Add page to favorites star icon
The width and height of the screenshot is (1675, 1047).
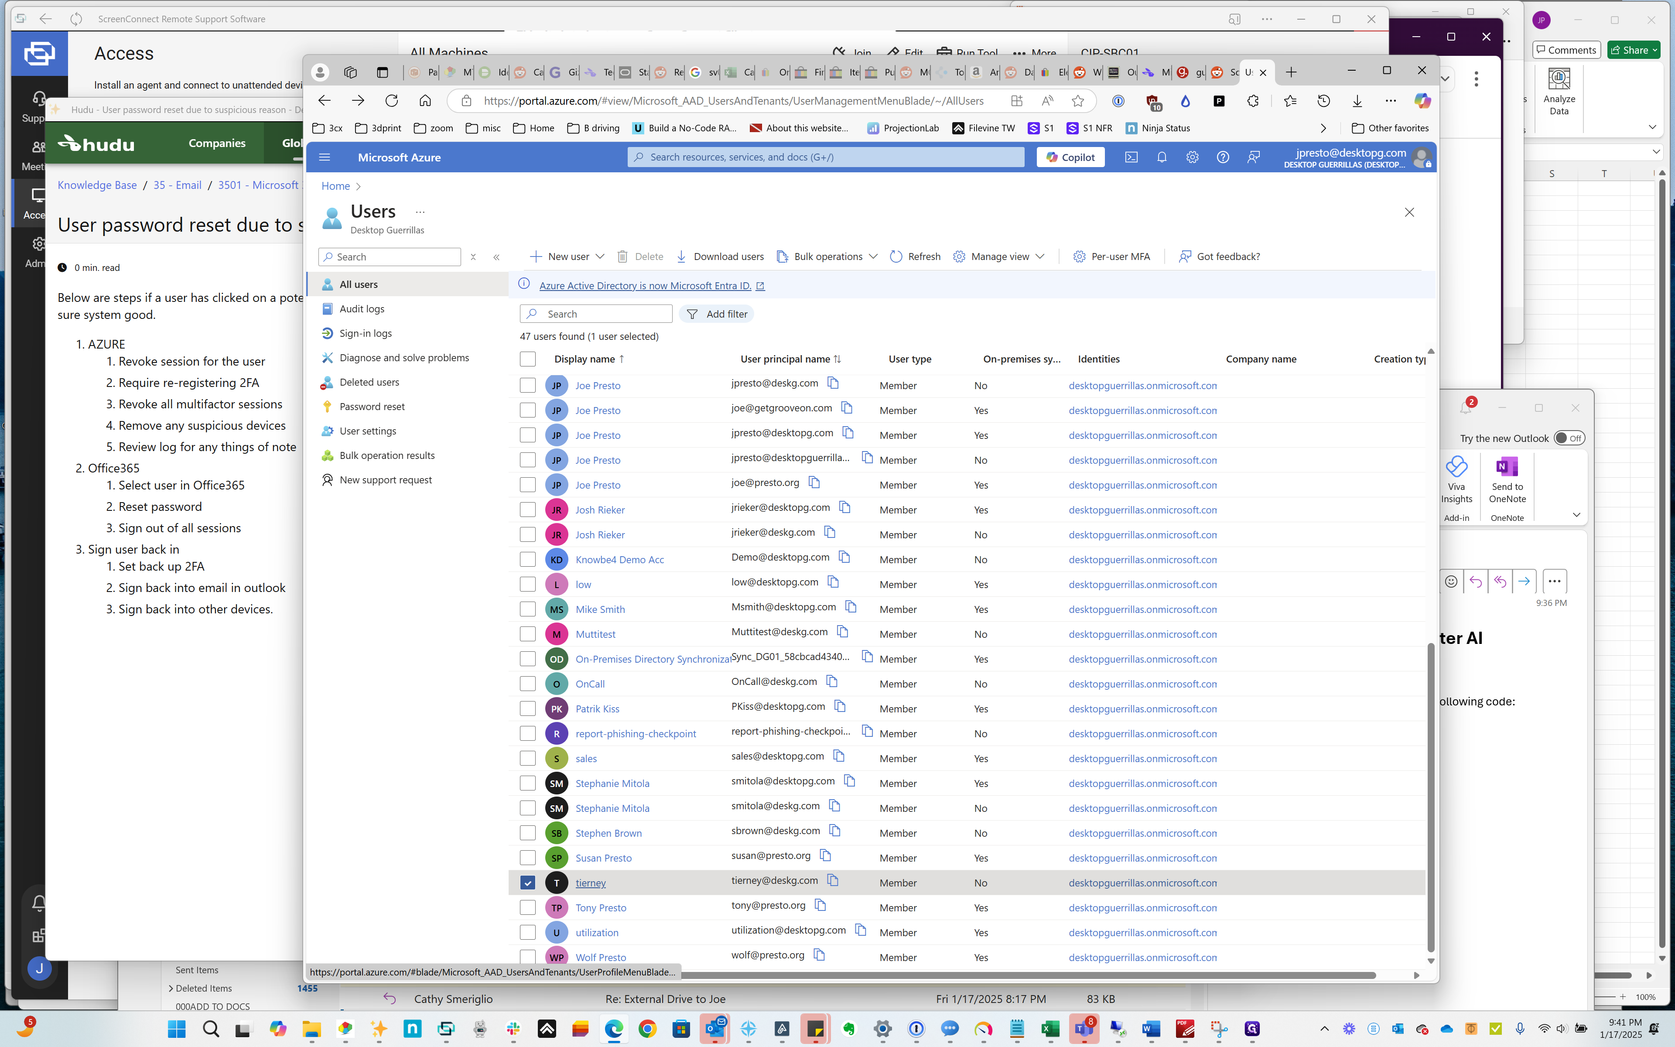click(x=1078, y=101)
